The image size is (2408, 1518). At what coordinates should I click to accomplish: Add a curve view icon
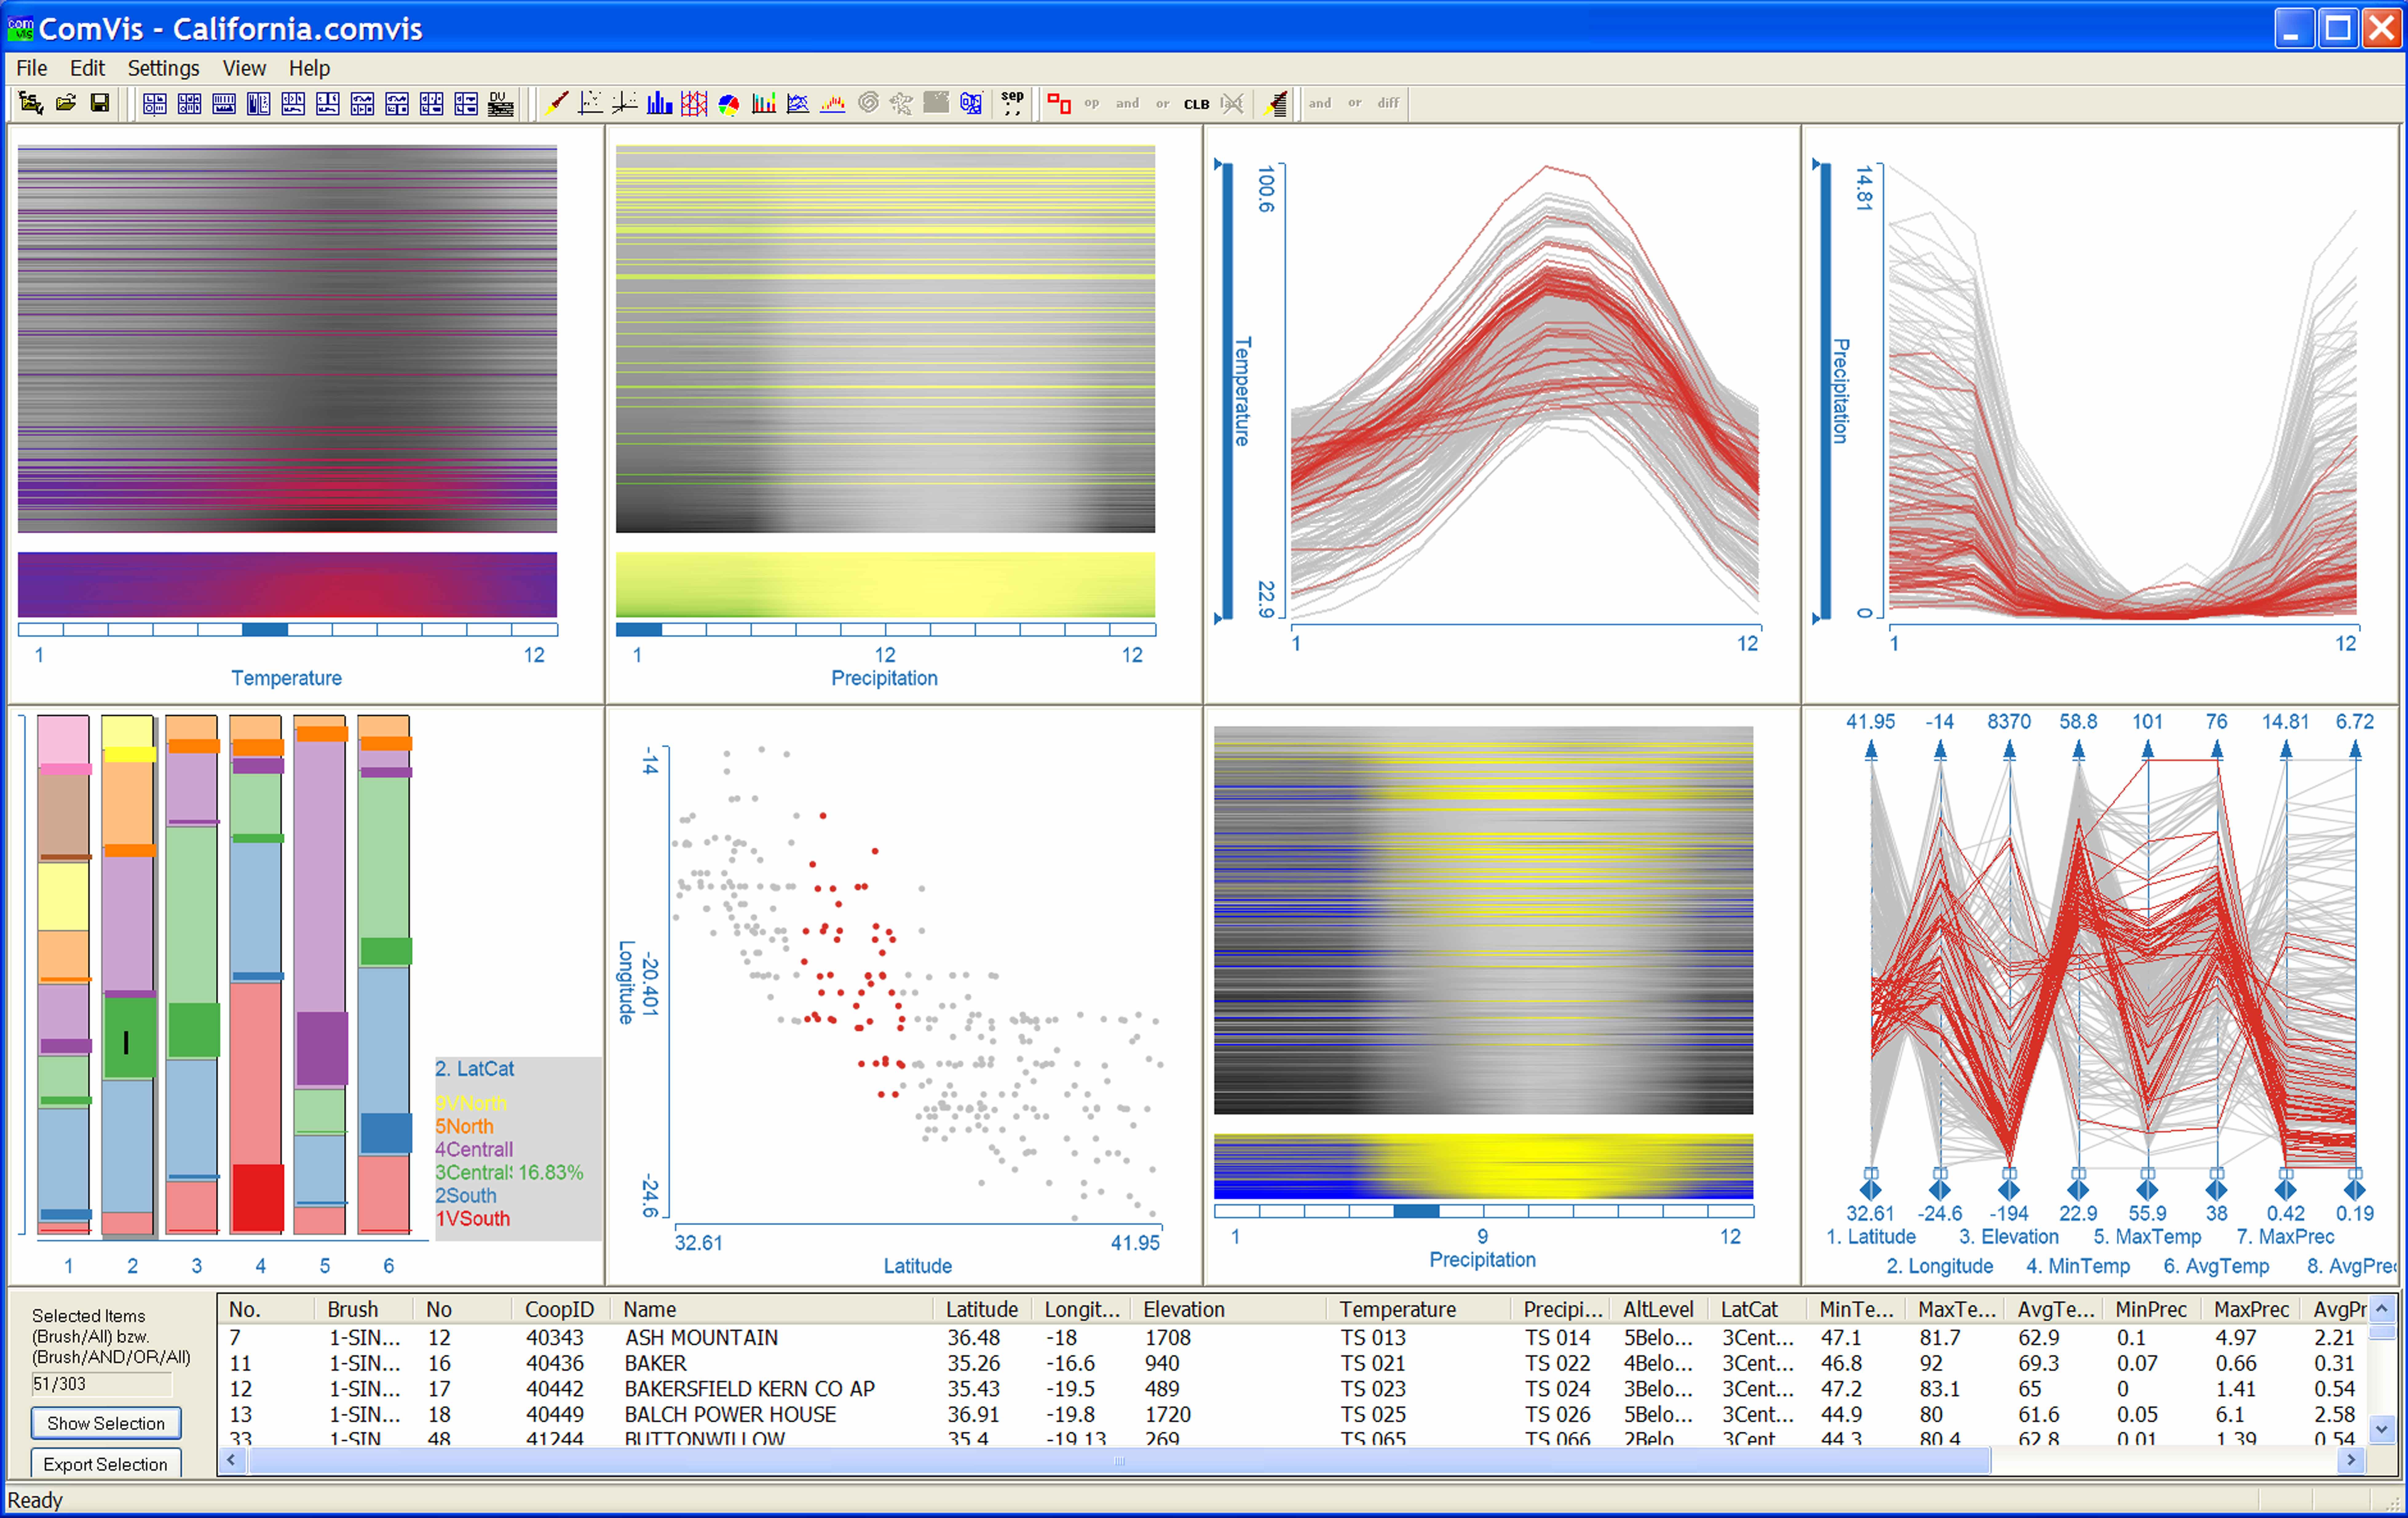coord(798,103)
